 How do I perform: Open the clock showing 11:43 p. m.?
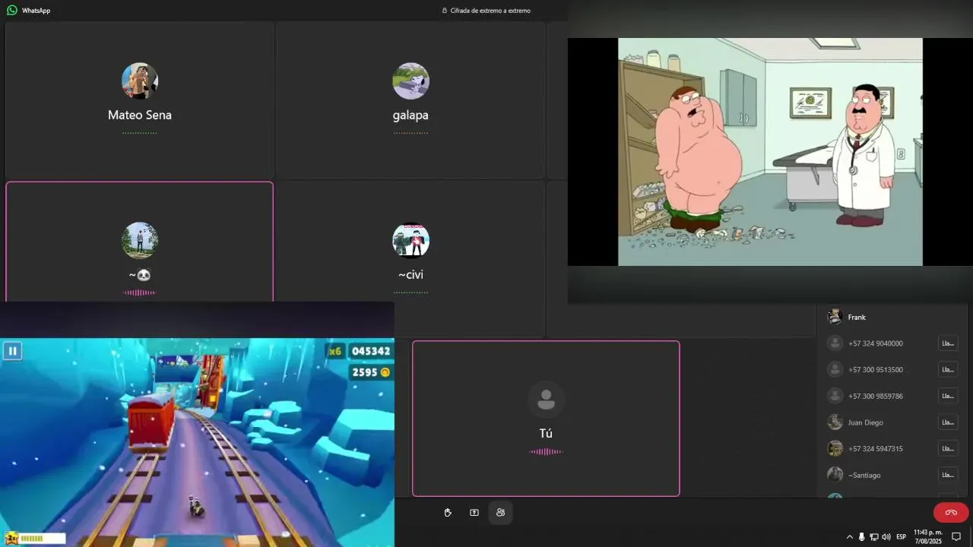927,536
